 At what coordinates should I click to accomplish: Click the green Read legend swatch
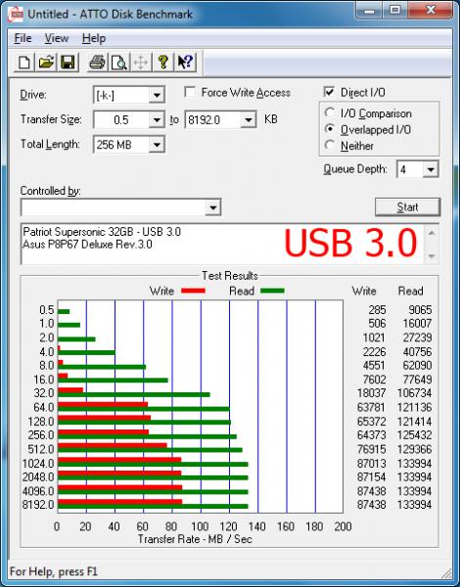pyautogui.click(x=272, y=291)
